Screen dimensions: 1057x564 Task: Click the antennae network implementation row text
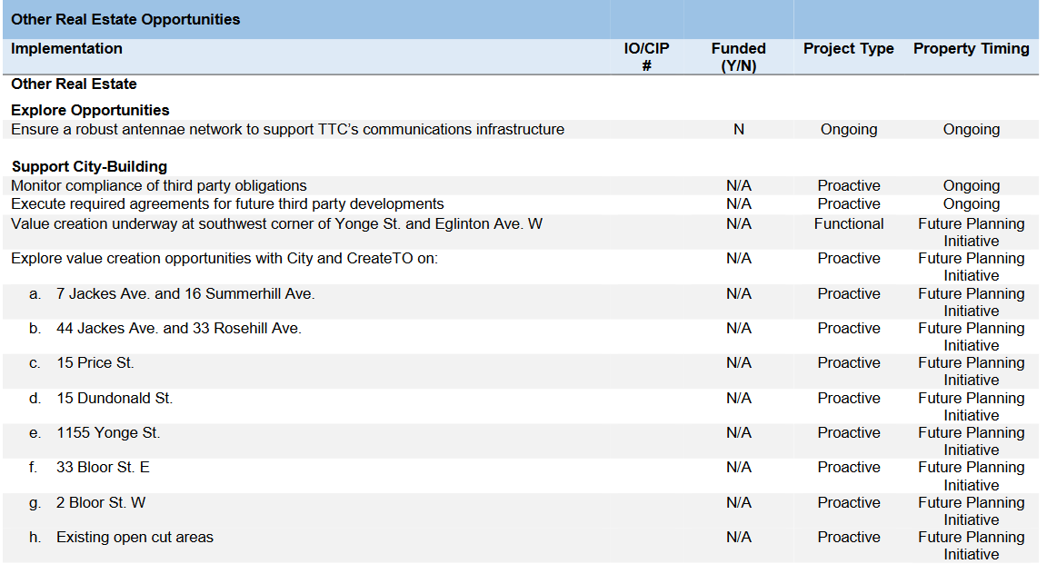(x=287, y=129)
